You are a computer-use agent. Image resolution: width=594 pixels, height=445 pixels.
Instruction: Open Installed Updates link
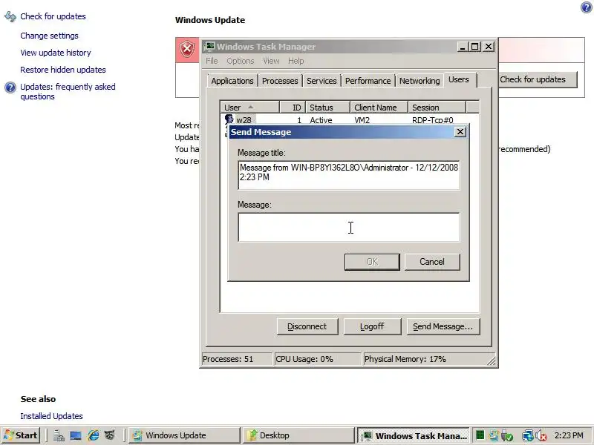click(51, 416)
